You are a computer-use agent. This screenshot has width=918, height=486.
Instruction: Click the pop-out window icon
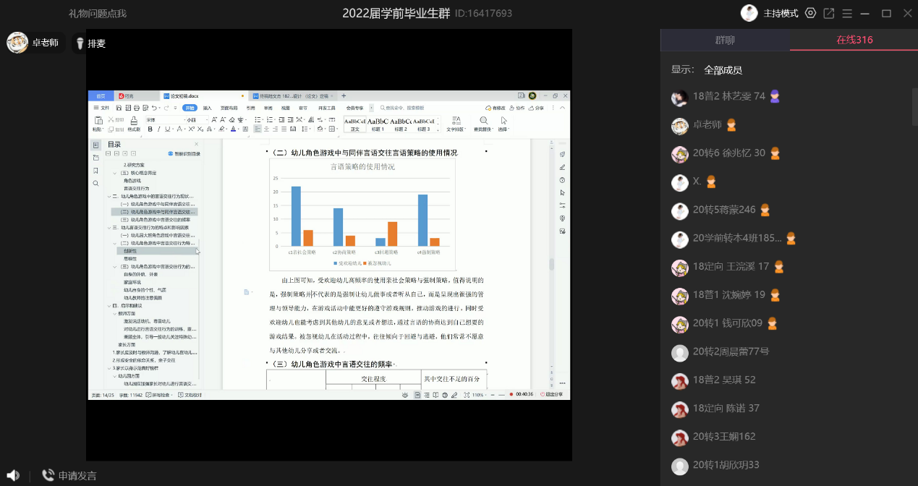(x=829, y=13)
